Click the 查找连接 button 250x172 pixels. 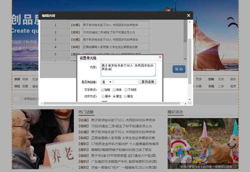pyautogui.click(x=148, y=82)
